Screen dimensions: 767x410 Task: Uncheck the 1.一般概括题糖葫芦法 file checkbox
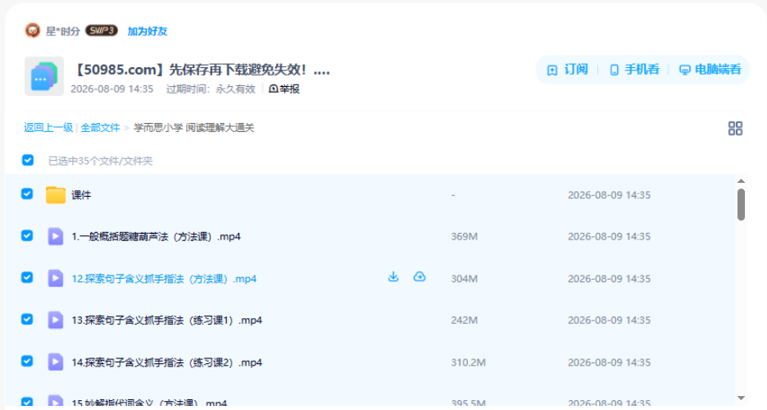click(27, 236)
